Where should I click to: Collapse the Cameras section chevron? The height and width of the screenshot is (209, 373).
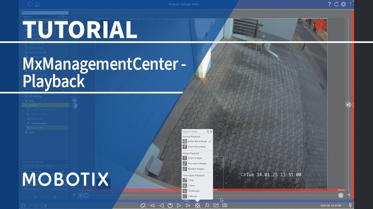click(66, 17)
